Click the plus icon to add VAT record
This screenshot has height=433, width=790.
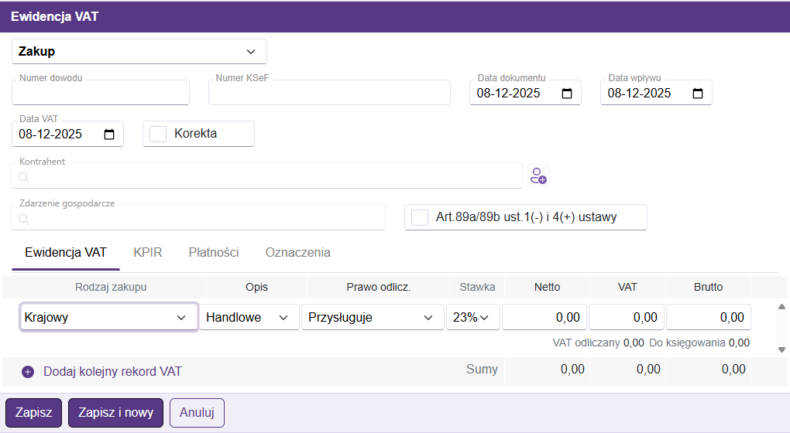point(28,372)
